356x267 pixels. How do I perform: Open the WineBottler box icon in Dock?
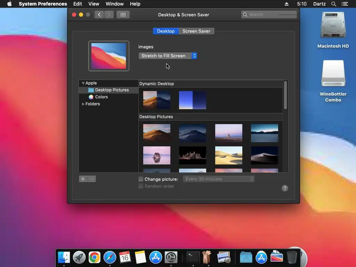(207, 257)
